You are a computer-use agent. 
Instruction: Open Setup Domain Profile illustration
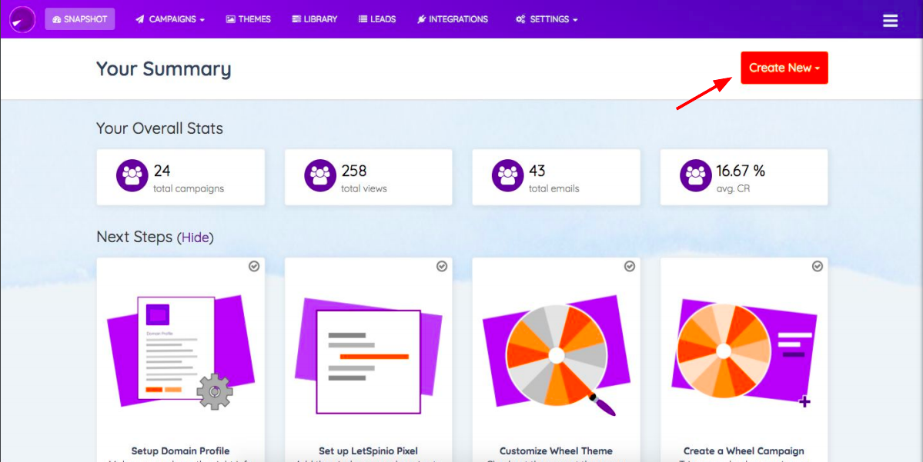pos(180,353)
